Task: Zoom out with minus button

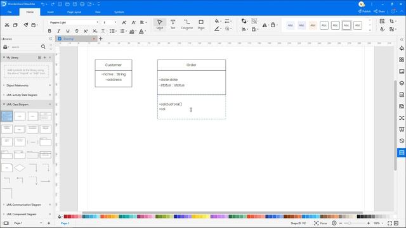Action: (x=341, y=223)
